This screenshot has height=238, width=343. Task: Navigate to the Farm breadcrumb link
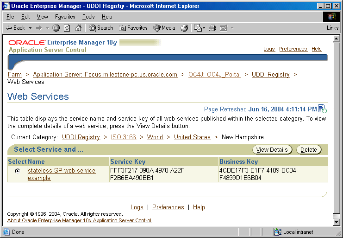click(15, 75)
